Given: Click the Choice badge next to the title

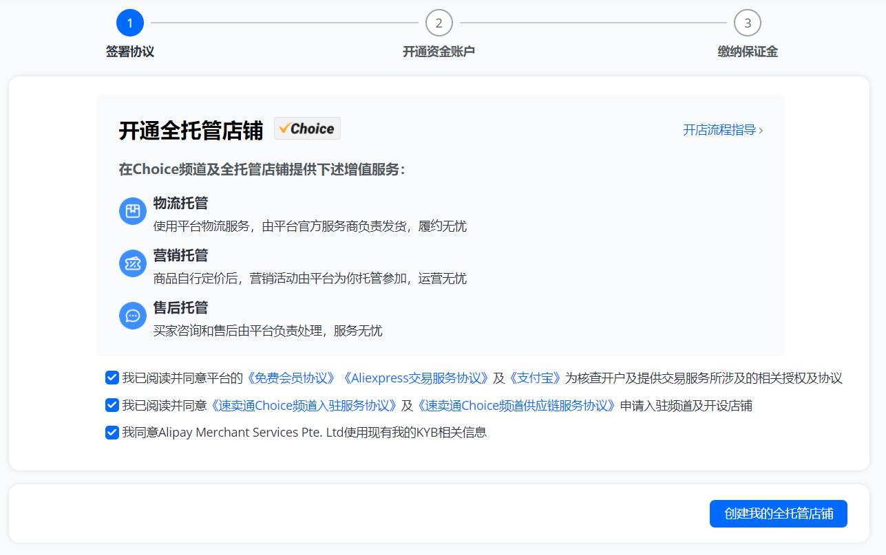Looking at the screenshot, I should tap(307, 128).
